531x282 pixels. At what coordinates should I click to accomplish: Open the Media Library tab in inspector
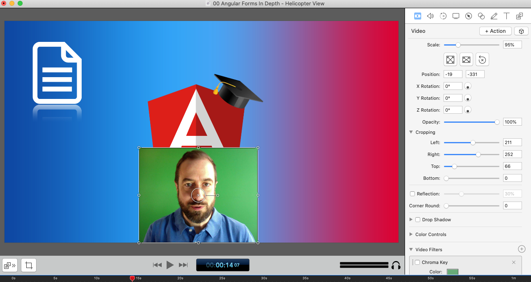click(x=520, y=16)
